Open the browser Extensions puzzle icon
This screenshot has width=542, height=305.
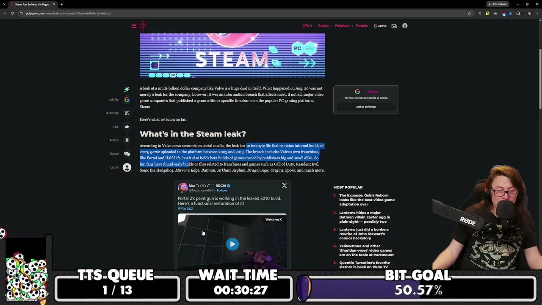518,13
